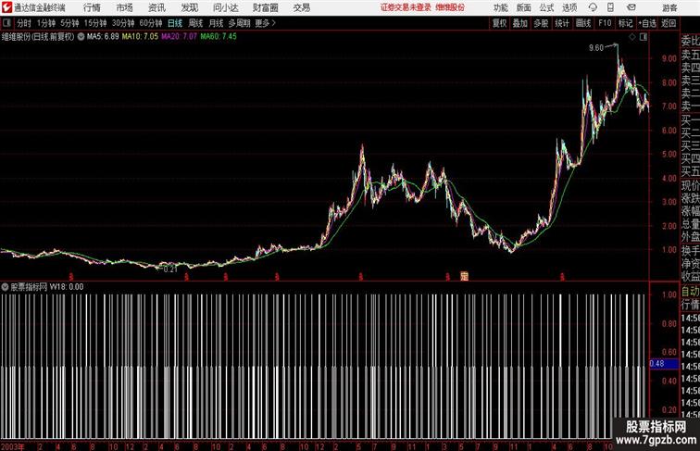Toggle the left sidebar panel icon
Viewport: 700px width, 451px height.
tap(6, 23)
